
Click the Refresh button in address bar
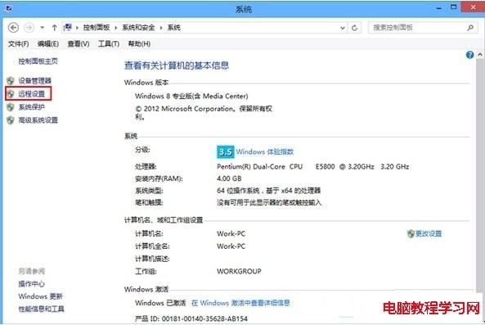(354, 28)
